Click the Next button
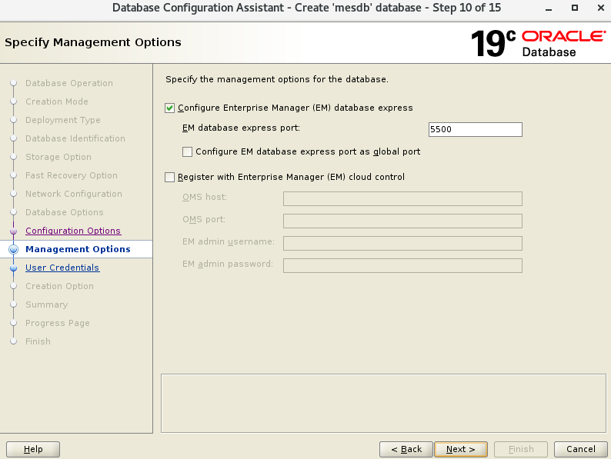The image size is (611, 459). 460,449
